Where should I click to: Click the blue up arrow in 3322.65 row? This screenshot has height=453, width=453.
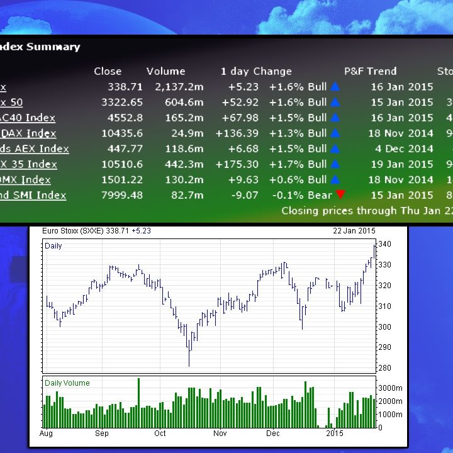coord(335,103)
